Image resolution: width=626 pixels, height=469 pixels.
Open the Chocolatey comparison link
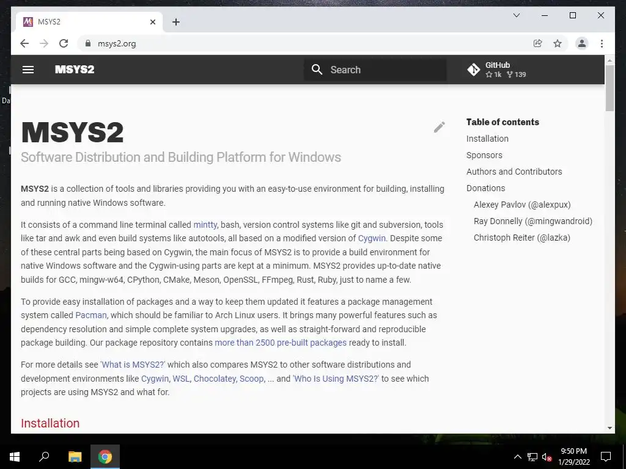click(215, 379)
